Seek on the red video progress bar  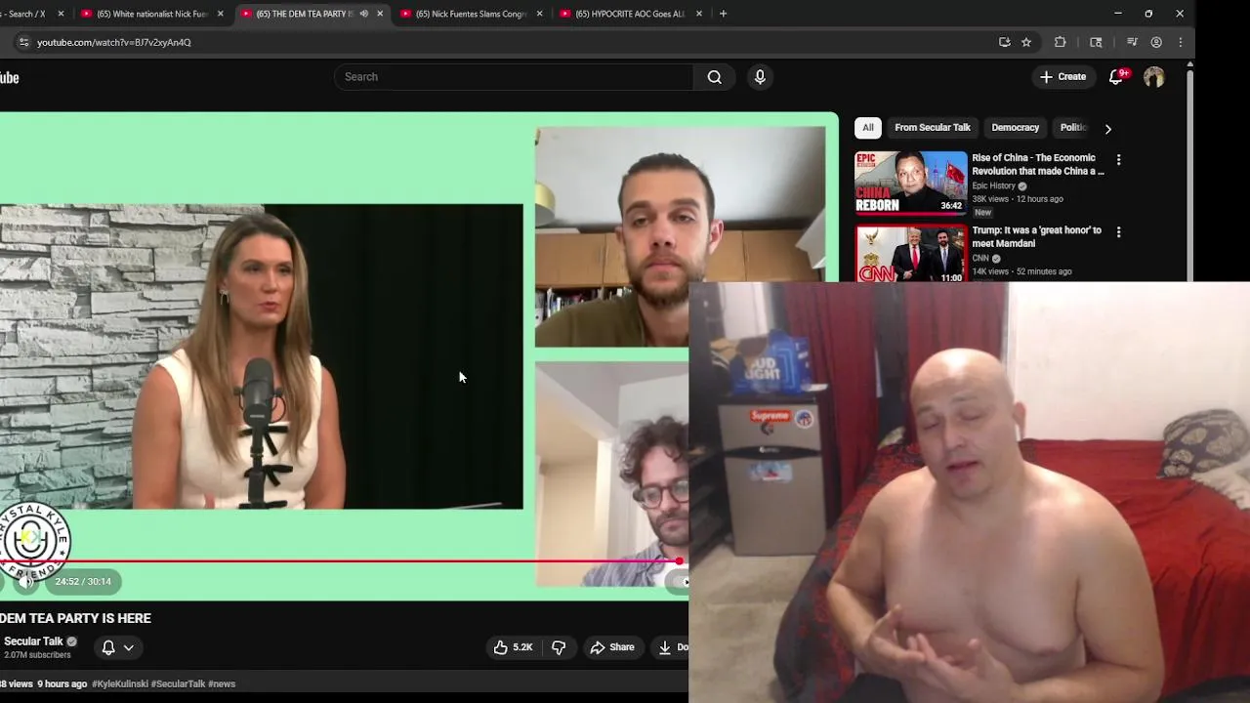point(340,561)
